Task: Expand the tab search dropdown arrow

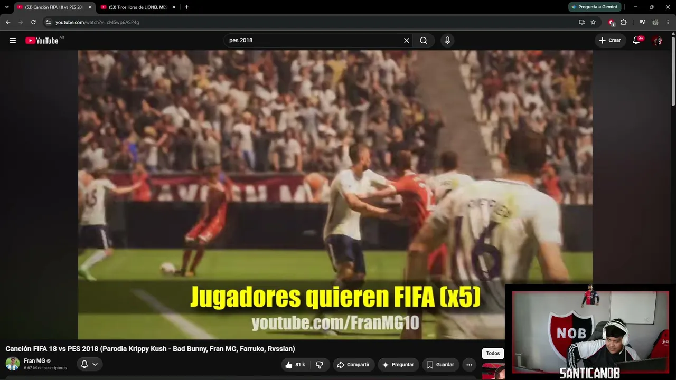Action: tap(7, 7)
